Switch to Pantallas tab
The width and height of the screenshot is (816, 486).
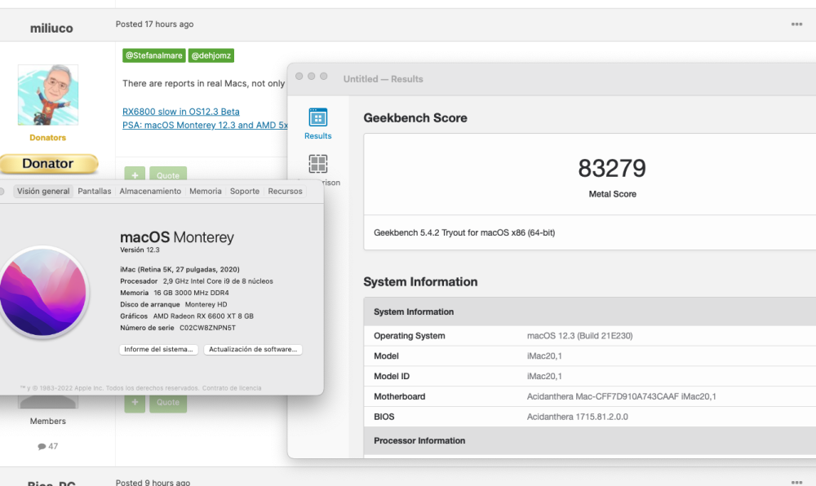94,192
